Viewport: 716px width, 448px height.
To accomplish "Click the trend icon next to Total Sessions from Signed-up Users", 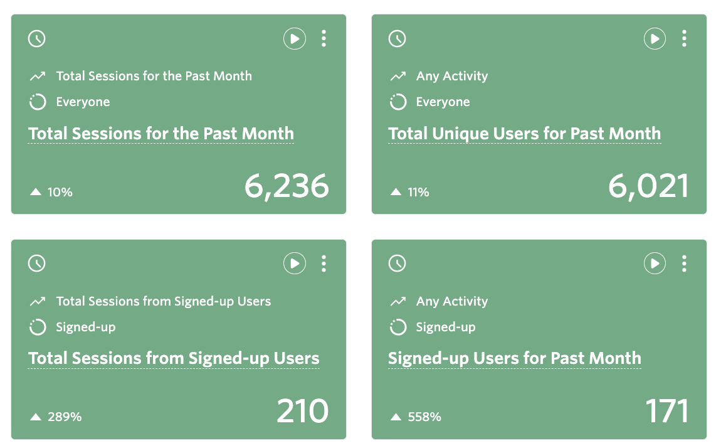I will (39, 301).
